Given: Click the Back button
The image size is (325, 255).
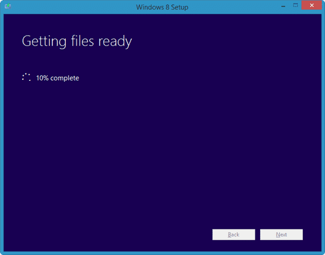Looking at the screenshot, I should (x=234, y=234).
